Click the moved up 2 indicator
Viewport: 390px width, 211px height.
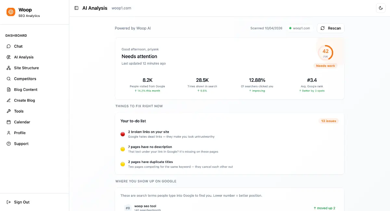[324, 208]
